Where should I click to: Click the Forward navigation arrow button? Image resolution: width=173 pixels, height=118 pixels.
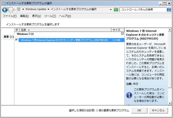pos(11,10)
